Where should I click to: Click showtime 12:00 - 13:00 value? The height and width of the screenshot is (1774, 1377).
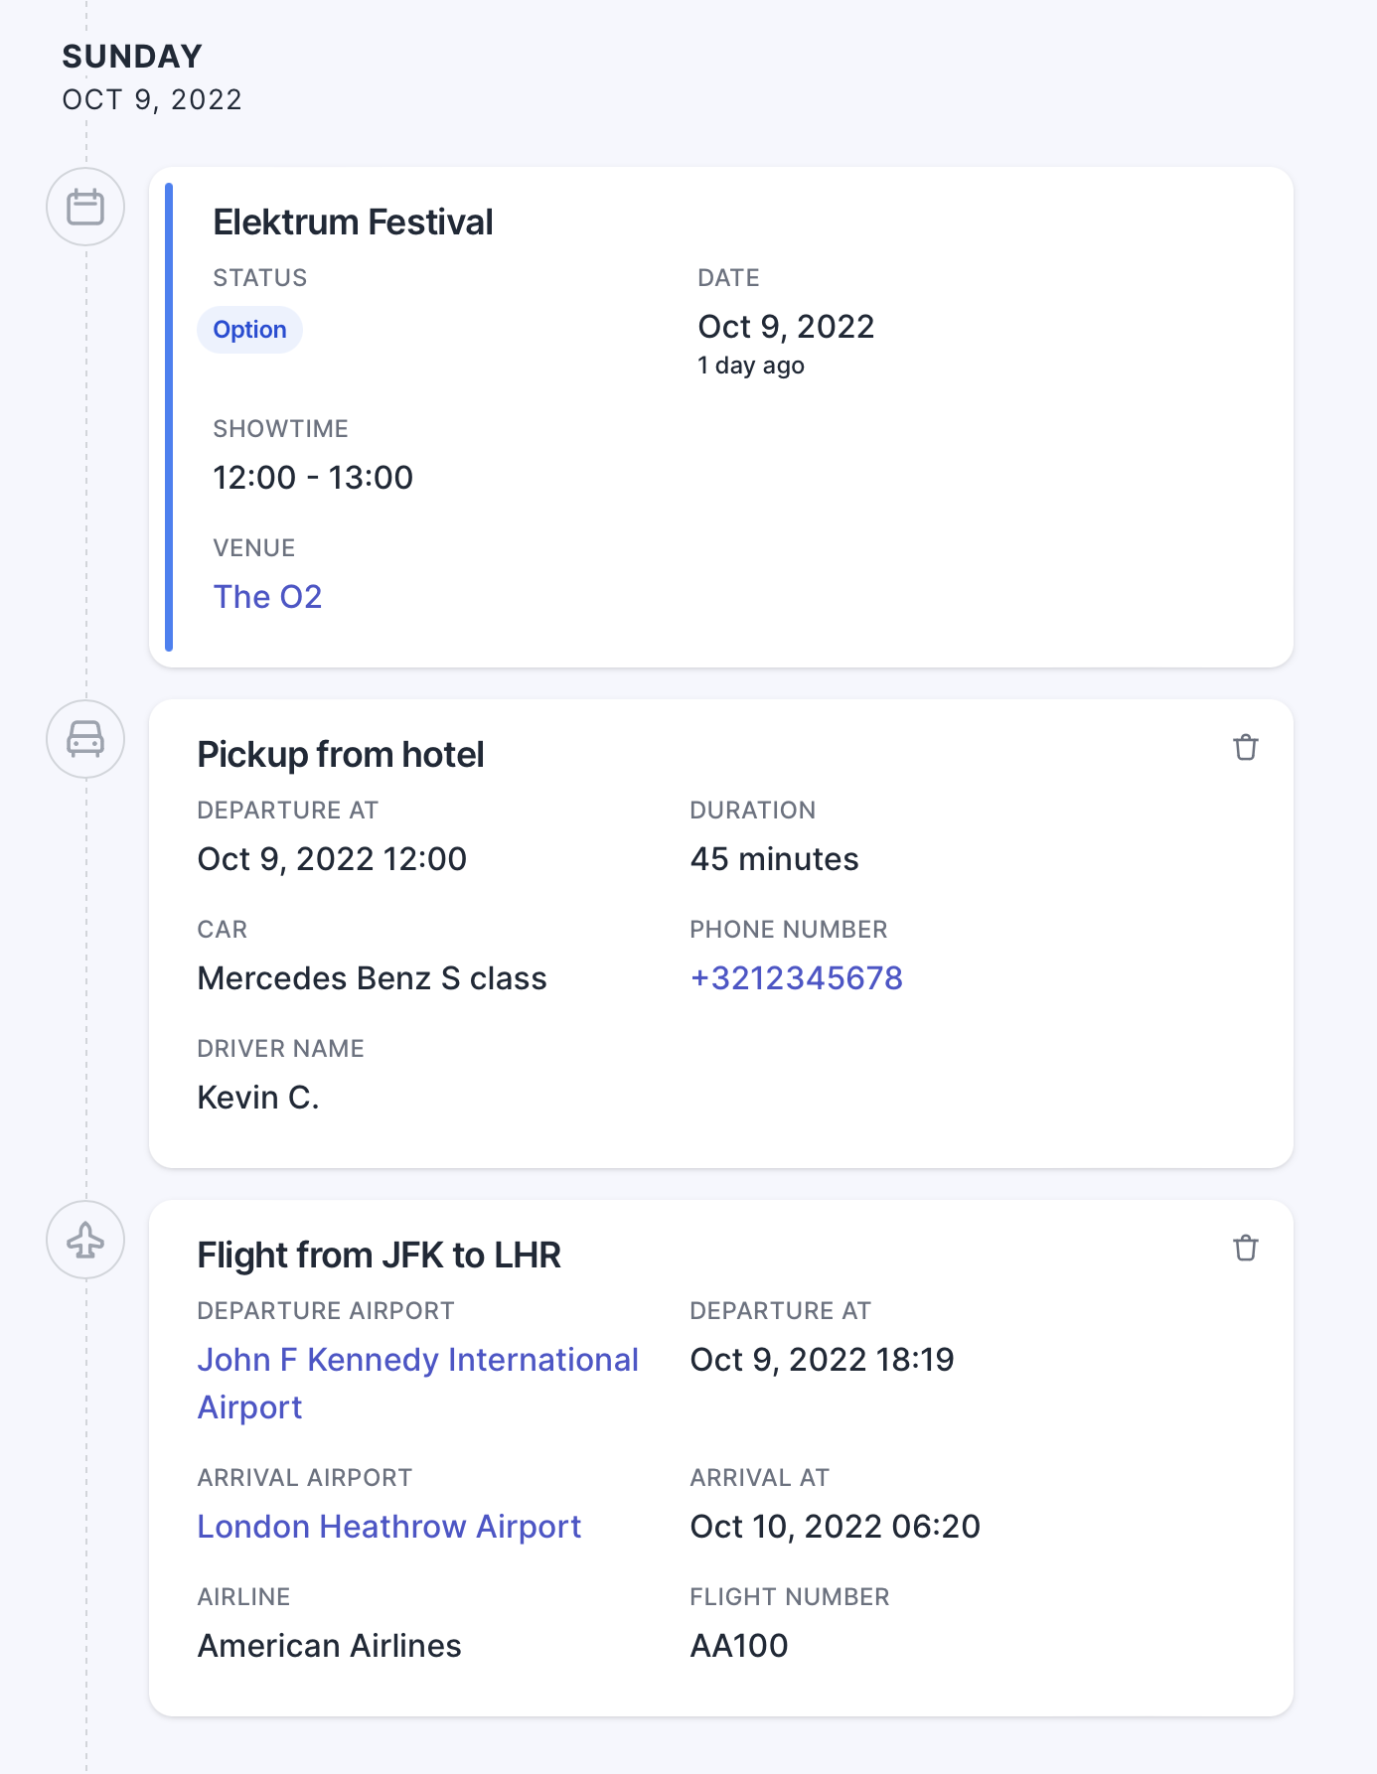(313, 478)
